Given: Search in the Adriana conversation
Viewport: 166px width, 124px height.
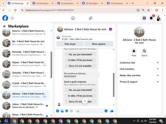Looking at the screenshot, I should pyautogui.click(x=144, y=51).
